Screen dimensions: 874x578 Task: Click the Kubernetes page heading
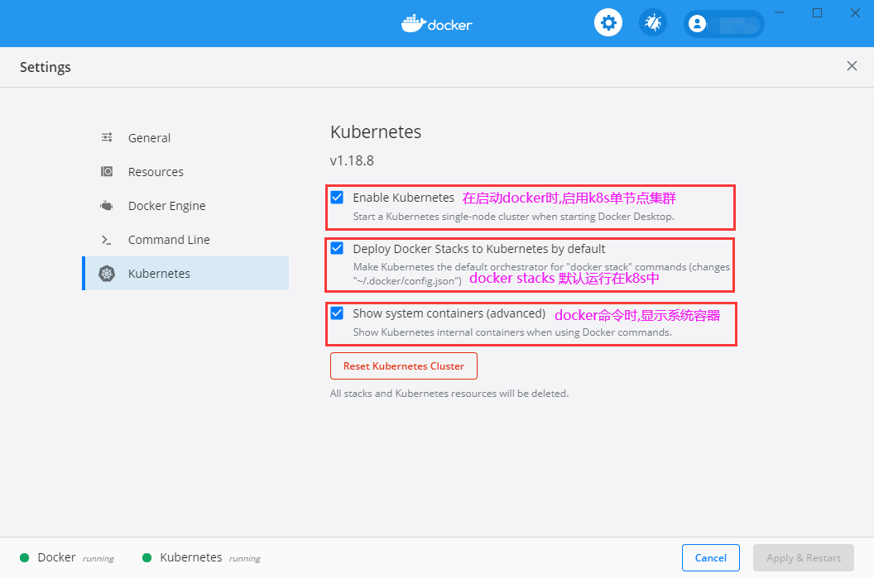(376, 132)
